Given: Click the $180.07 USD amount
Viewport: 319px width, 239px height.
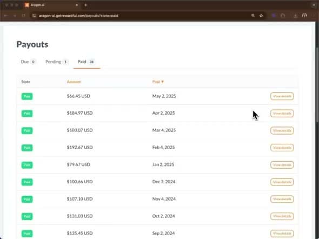Looking at the screenshot, I should (x=80, y=130).
